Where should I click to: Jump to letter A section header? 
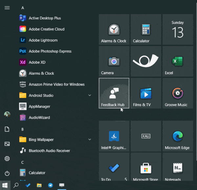click(23, 8)
